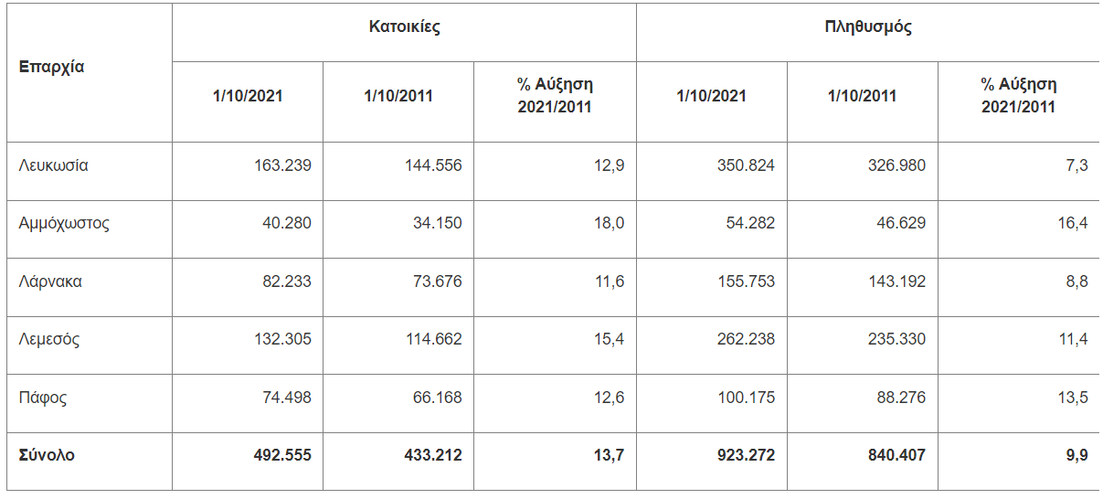Select Λευκωσία dwellings value 163.239

282,165
